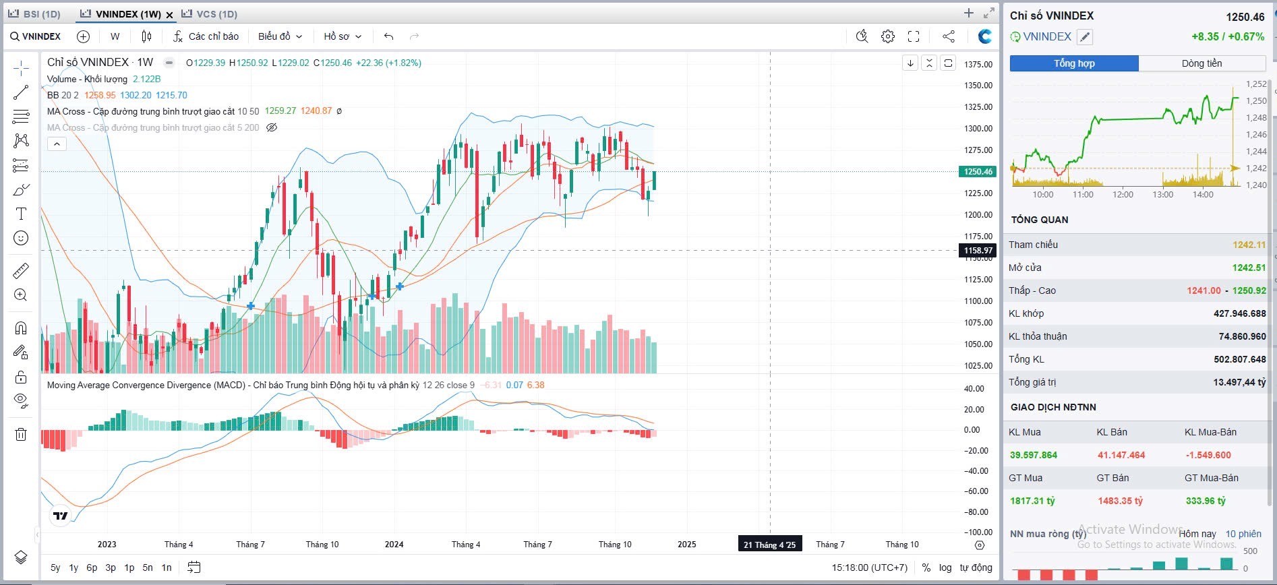Click the right panel vertical scrollbar
Viewport: 1277px width, 585px height.
(x=1271, y=293)
